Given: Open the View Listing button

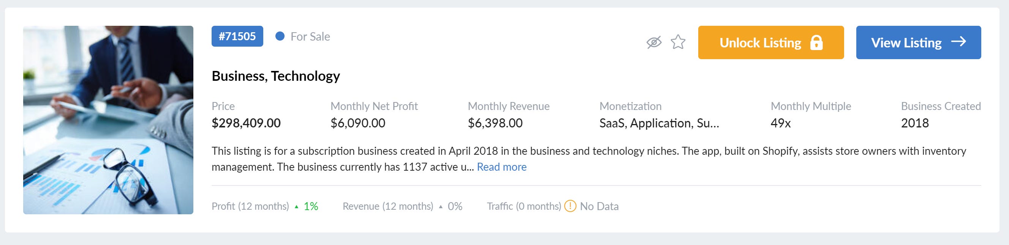Looking at the screenshot, I should pyautogui.click(x=919, y=42).
